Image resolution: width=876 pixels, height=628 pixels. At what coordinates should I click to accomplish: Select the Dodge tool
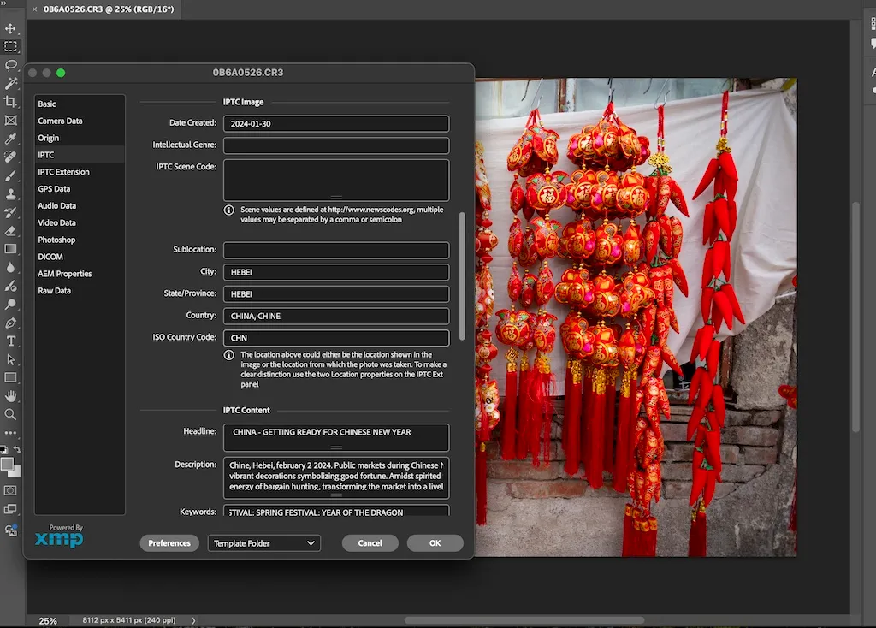10,305
